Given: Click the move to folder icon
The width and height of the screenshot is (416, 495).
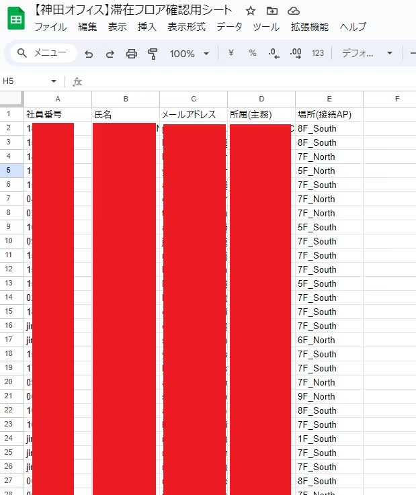Looking at the screenshot, I should [x=272, y=11].
